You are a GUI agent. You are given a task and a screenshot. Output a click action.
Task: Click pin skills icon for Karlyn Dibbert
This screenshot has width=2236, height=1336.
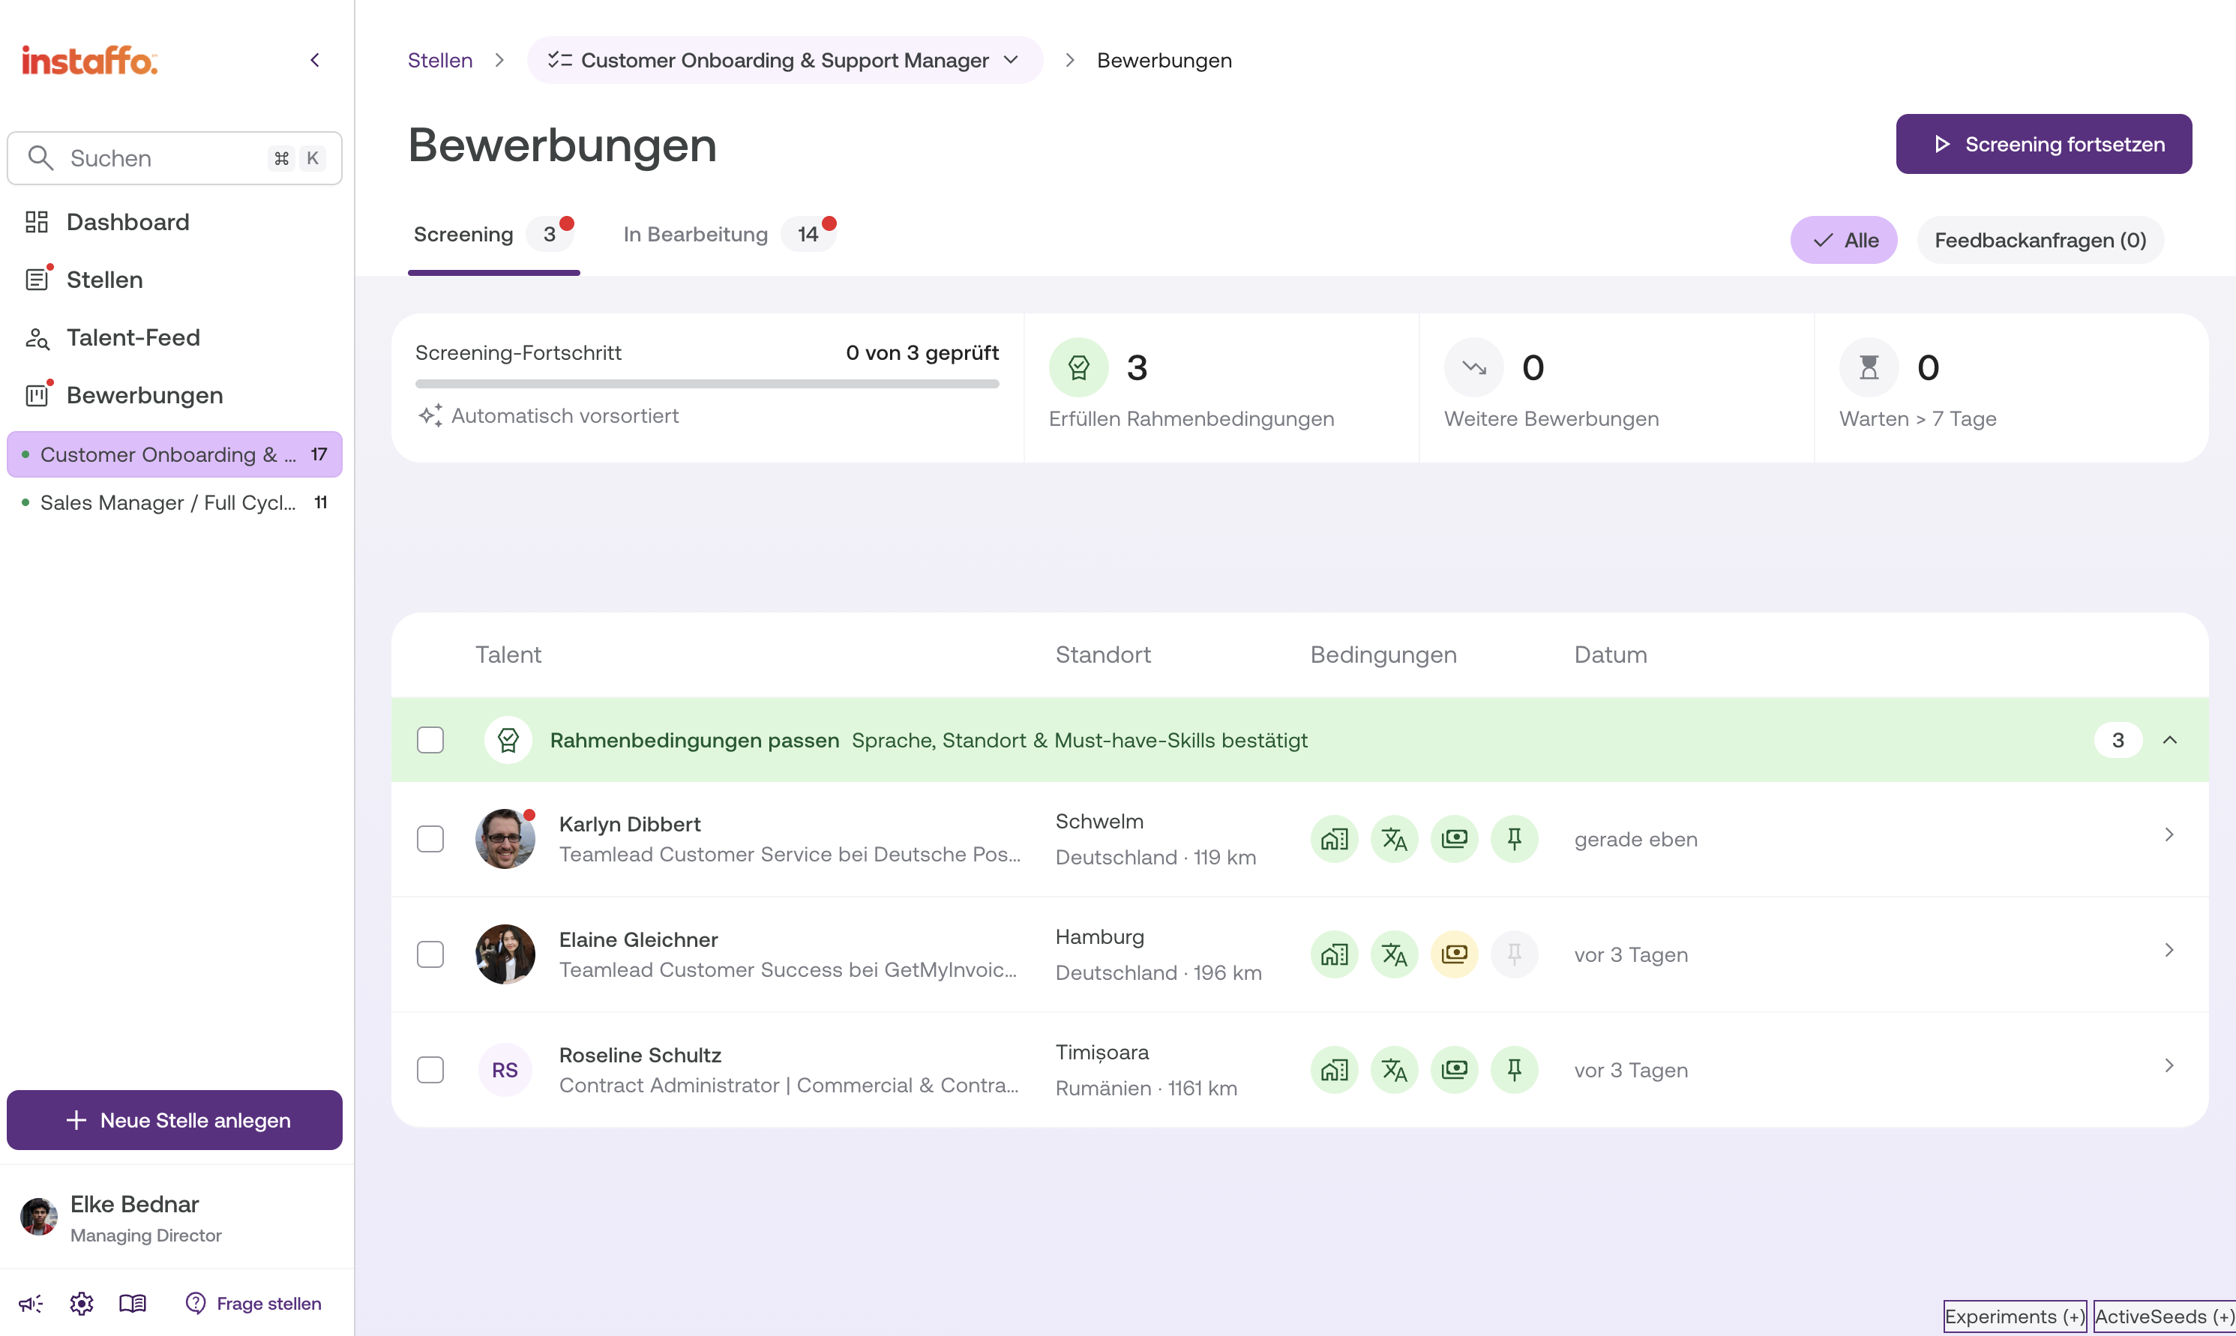(1515, 839)
